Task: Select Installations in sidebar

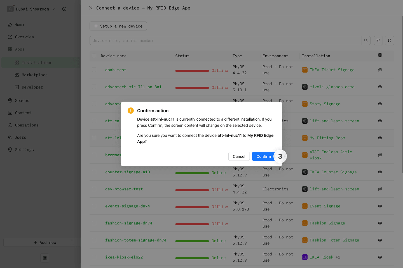Action: click(x=40, y=63)
